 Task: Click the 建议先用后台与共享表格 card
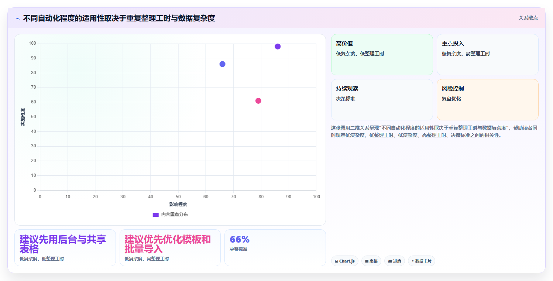pos(65,248)
